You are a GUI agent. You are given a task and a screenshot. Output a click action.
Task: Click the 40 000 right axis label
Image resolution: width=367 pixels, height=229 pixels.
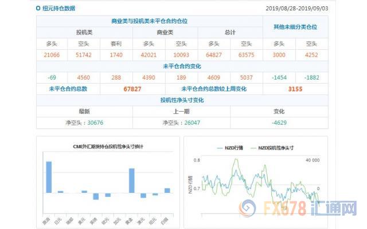[313, 160]
